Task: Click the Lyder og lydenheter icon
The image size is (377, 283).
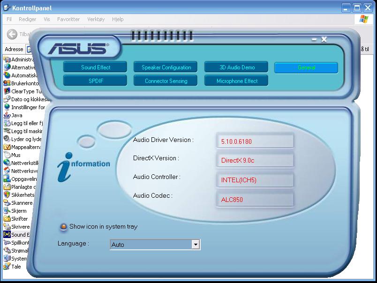Action: coord(7,139)
